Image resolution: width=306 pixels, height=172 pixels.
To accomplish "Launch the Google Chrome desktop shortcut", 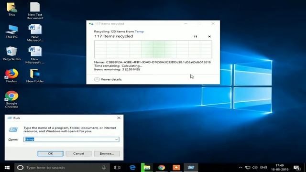I will [11, 99].
